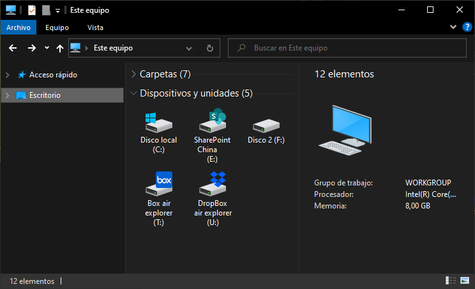Focus the Buscar en Este equipo field

347,48
